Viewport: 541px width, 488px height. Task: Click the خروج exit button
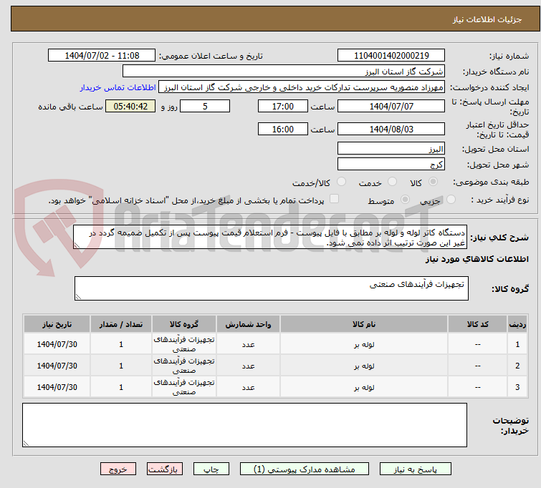tap(118, 469)
